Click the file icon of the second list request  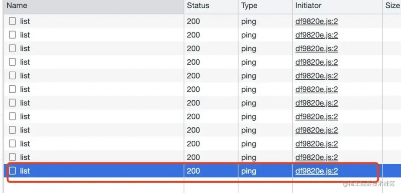tap(12, 35)
